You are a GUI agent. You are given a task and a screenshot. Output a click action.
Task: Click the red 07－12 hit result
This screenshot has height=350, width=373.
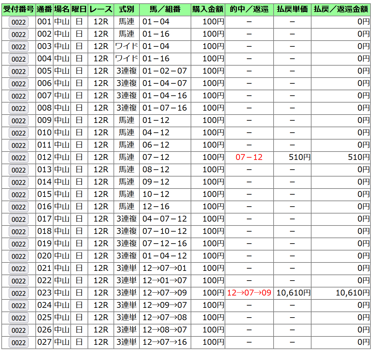pyautogui.click(x=249, y=157)
